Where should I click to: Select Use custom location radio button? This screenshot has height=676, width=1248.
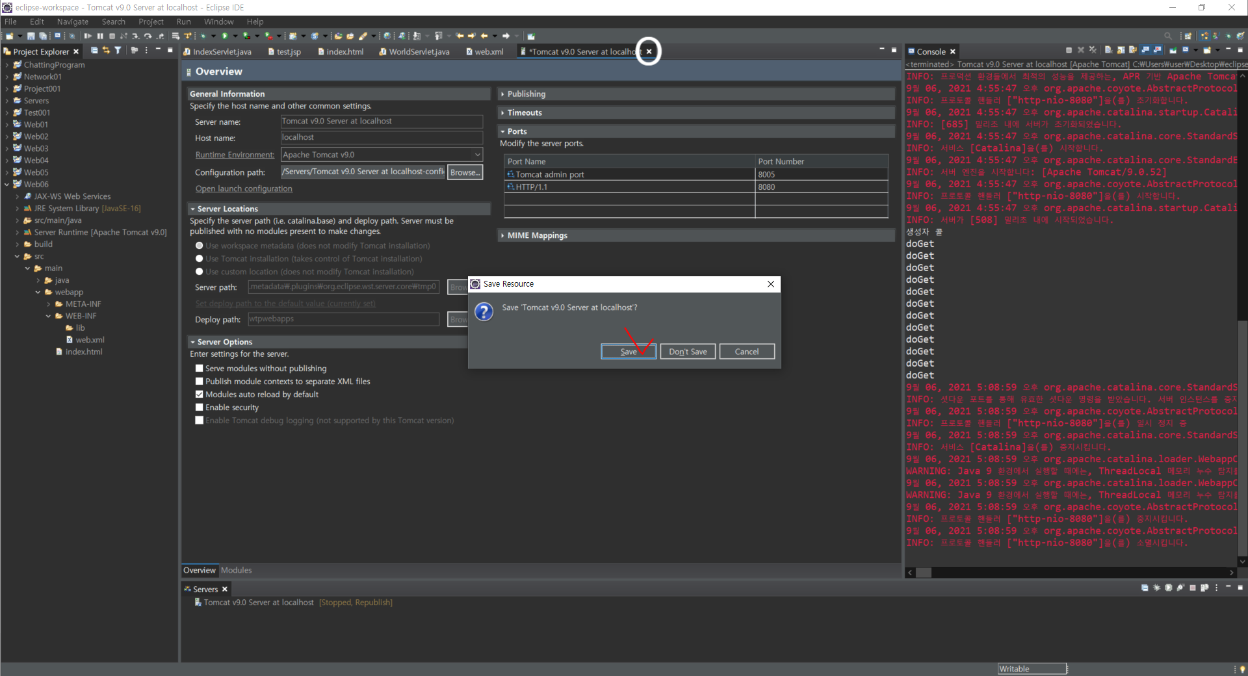(x=200, y=272)
